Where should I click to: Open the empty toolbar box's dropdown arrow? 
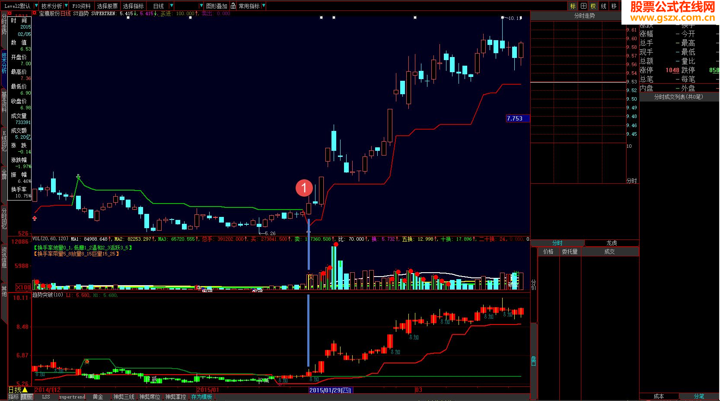201,6
